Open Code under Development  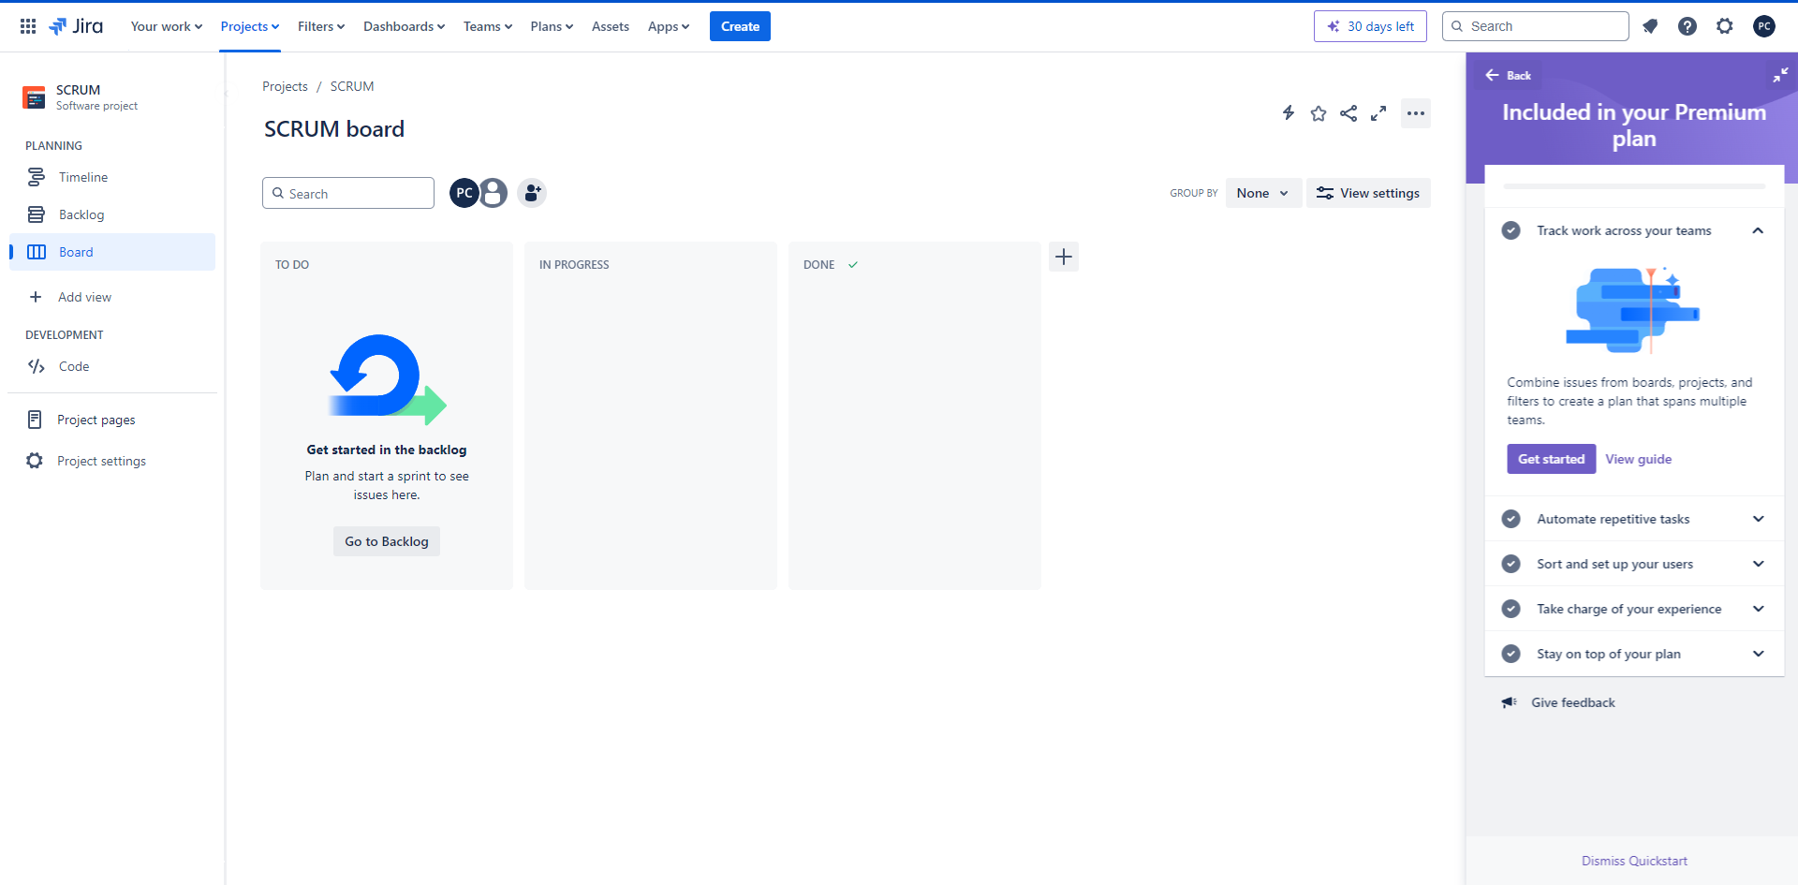coord(112,366)
